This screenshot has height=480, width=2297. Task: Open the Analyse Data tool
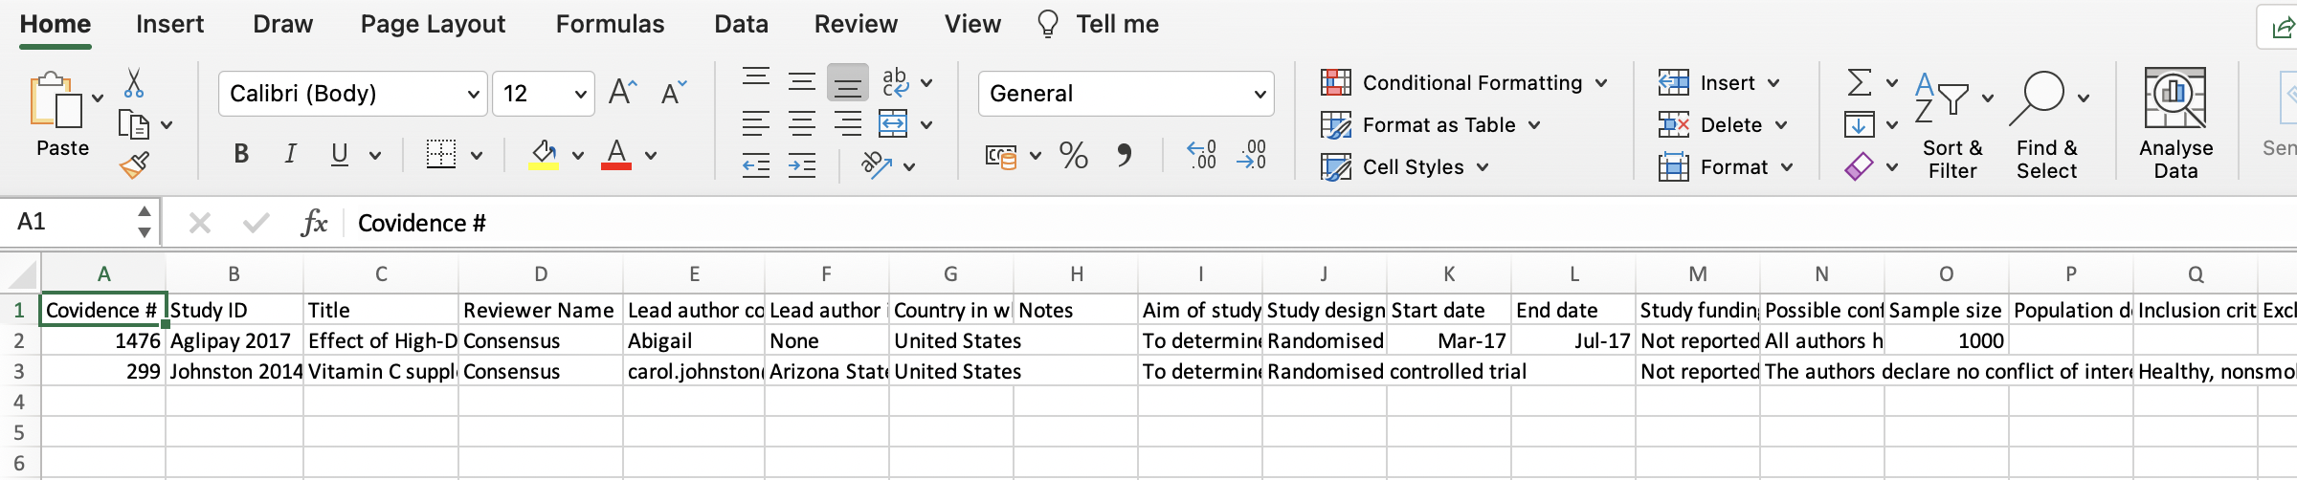tap(2175, 124)
